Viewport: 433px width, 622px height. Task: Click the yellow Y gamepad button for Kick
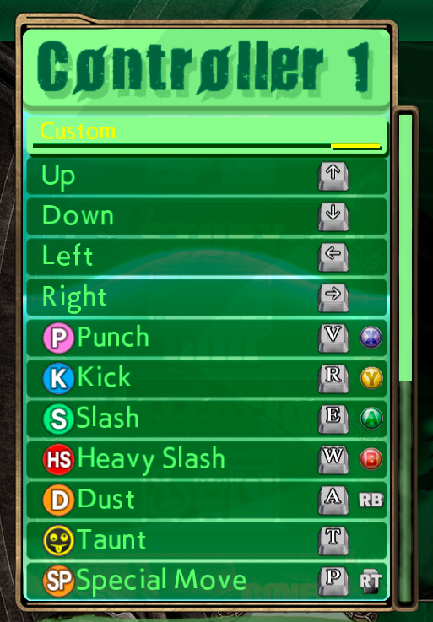coord(371,378)
